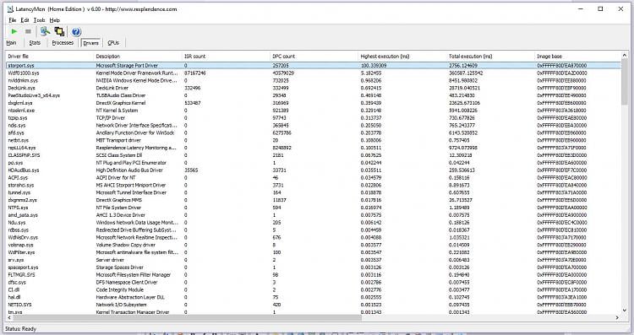Image resolution: width=634 pixels, height=335 pixels.
Task: Click the yellow overlapping windows toolbar icon
Action: (59, 31)
